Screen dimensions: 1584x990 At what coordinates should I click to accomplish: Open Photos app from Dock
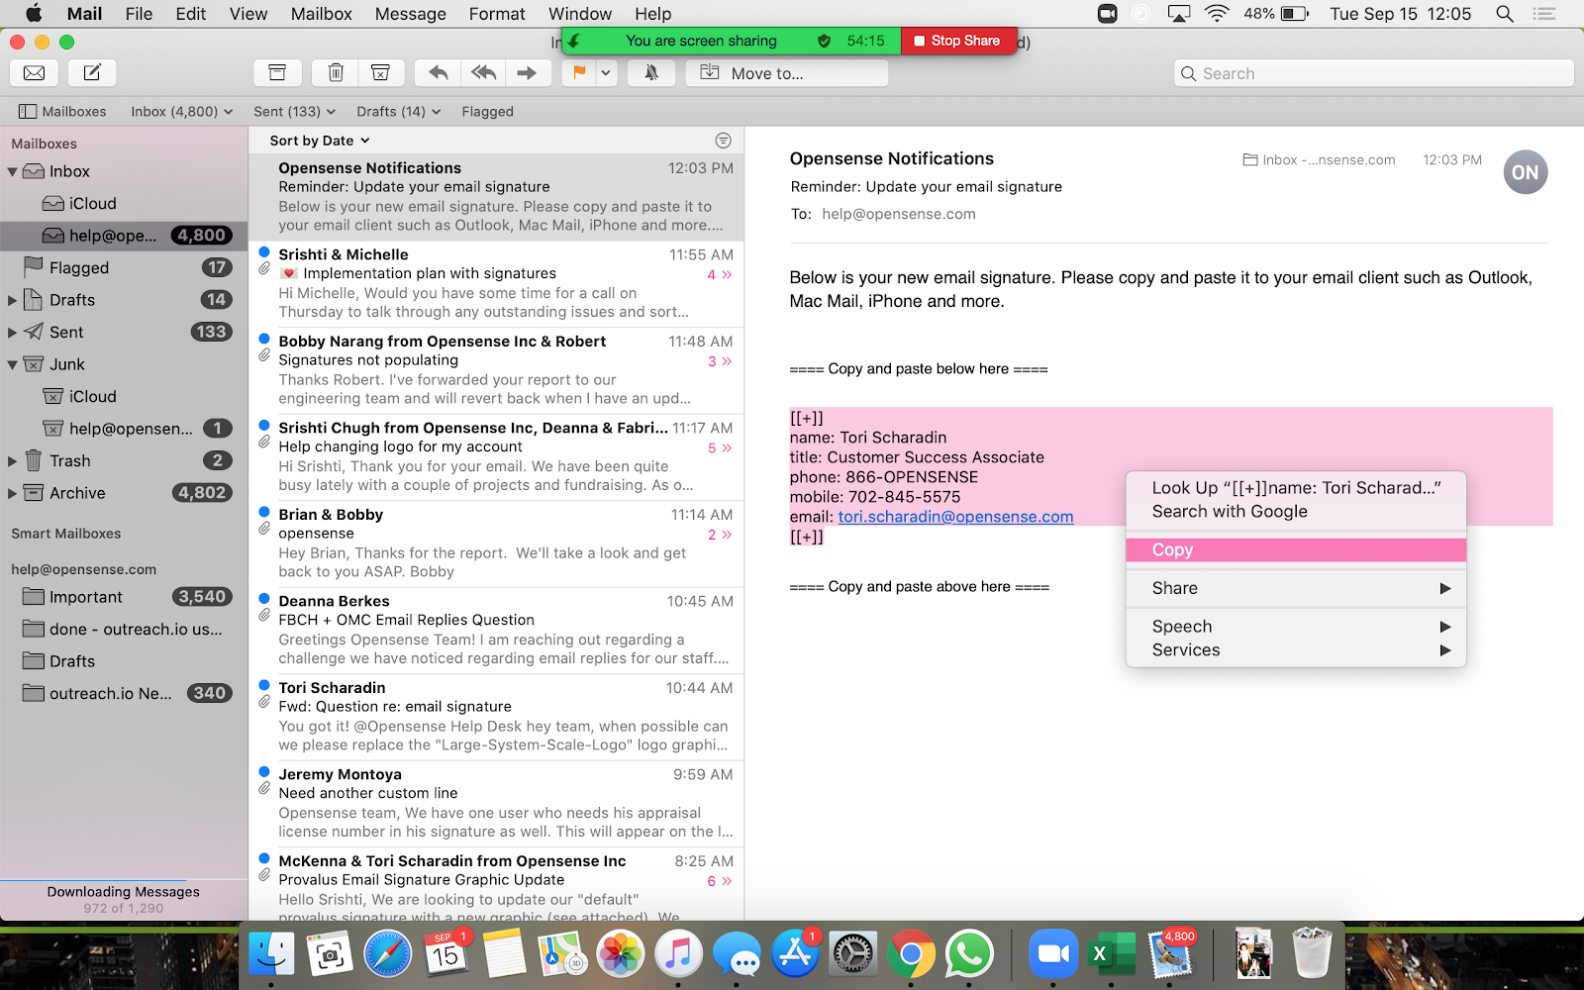tap(620, 954)
